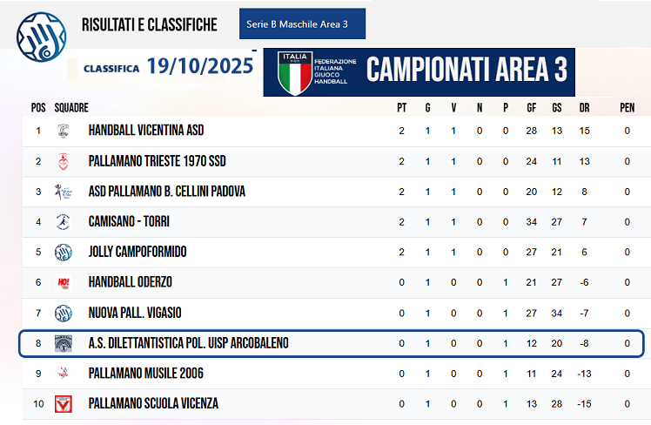Click Handball Vicentina ASD team logo

coord(63,132)
